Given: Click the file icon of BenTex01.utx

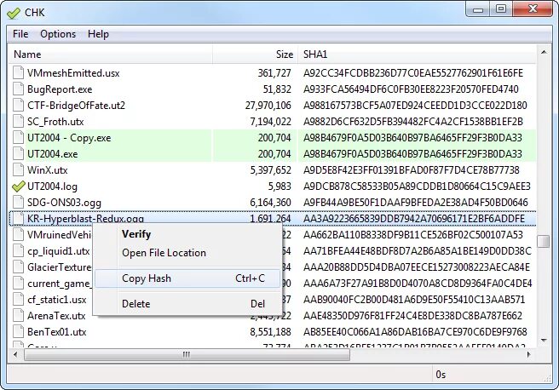Looking at the screenshot, I should 18,332.
